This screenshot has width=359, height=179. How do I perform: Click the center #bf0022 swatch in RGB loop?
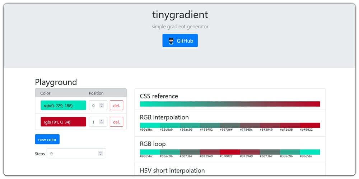pyautogui.click(x=230, y=152)
